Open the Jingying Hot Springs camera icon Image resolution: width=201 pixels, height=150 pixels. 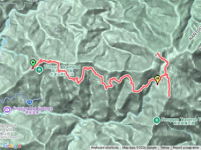click(x=7, y=110)
